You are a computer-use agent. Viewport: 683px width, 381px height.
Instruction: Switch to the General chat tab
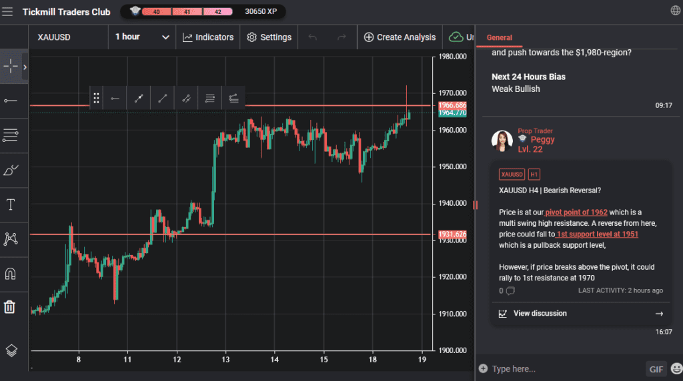click(500, 37)
